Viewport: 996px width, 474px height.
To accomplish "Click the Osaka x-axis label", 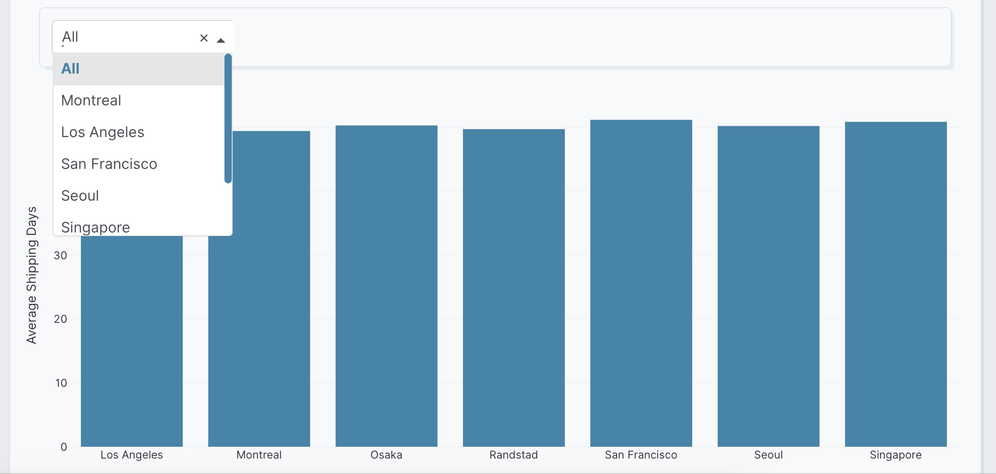I will 386,455.
